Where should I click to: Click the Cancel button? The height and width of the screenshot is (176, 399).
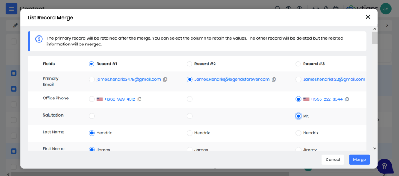coord(333,160)
